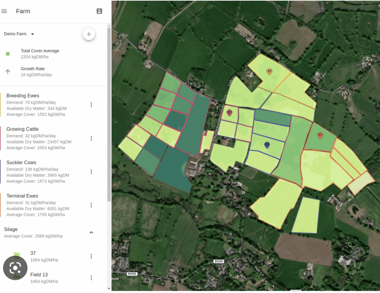This screenshot has height=293, width=380.
Task: Click the blue livestock marker on map
Action: click(267, 145)
